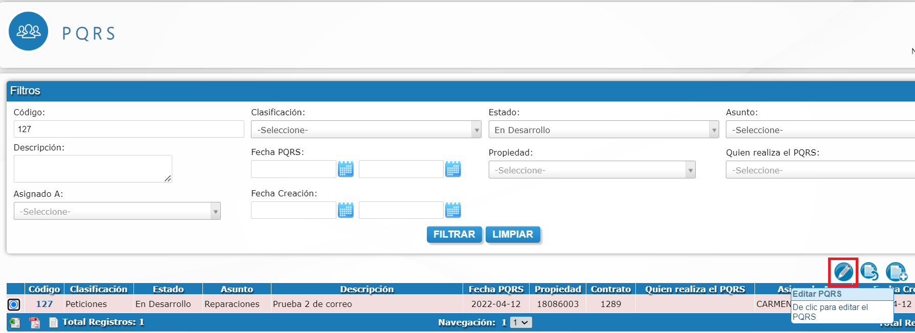This screenshot has width=915, height=333.
Task: Sort by the Fecha PQRS column header
Action: point(495,289)
